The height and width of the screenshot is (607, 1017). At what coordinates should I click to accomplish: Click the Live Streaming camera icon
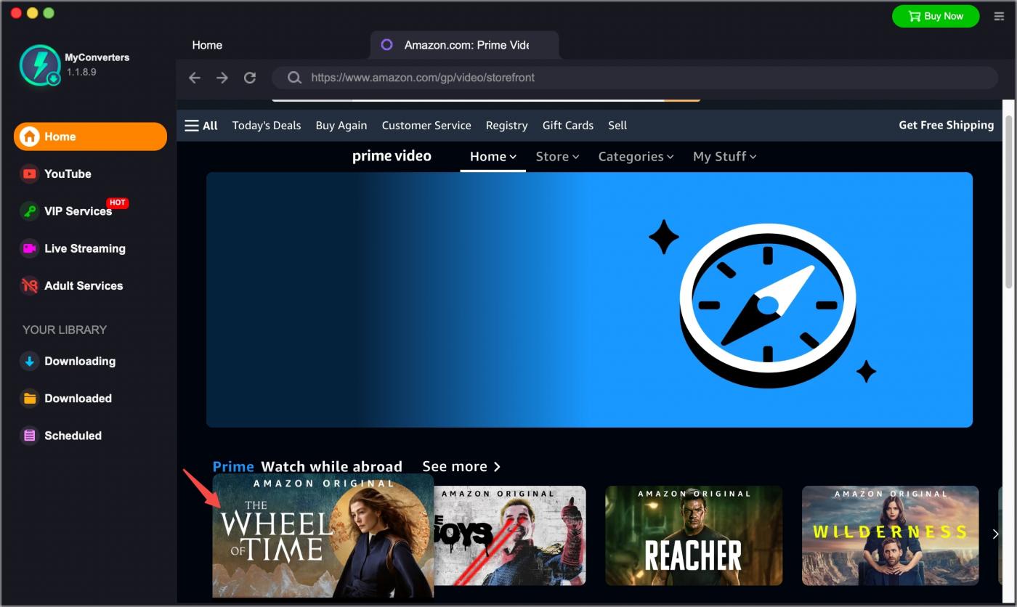click(x=29, y=248)
